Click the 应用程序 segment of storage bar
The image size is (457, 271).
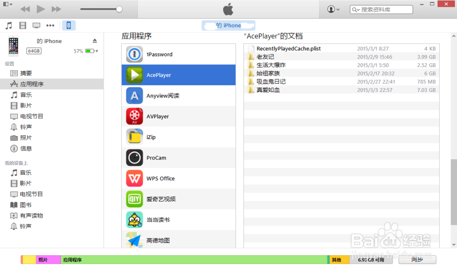(x=194, y=260)
